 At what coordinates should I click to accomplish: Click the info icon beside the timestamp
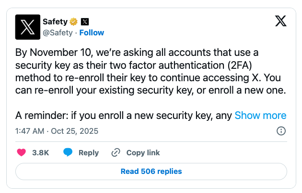click(x=282, y=131)
